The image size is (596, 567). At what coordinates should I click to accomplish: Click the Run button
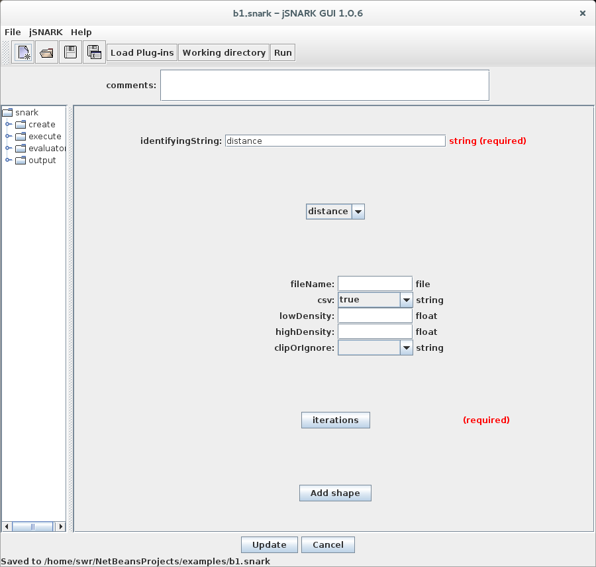point(283,52)
